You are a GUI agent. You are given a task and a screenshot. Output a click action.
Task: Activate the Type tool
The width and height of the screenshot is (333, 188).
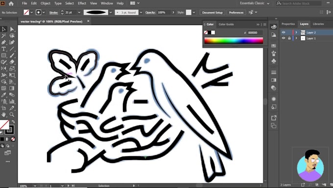pos(3,49)
